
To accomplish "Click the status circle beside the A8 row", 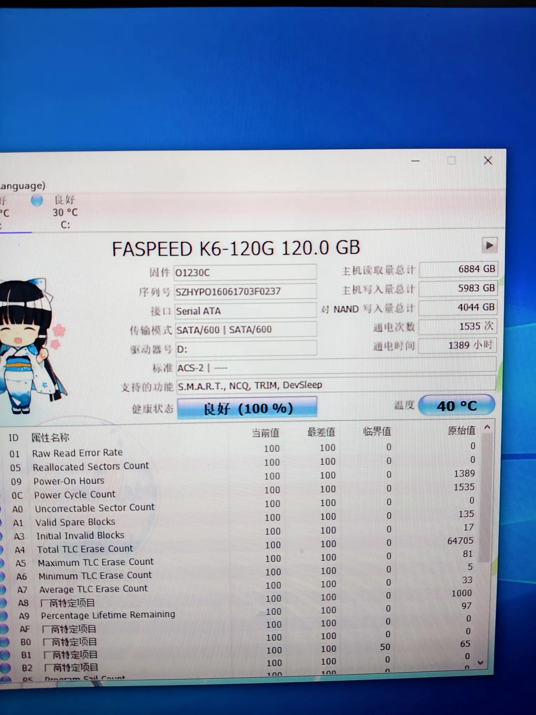I will point(3,603).
